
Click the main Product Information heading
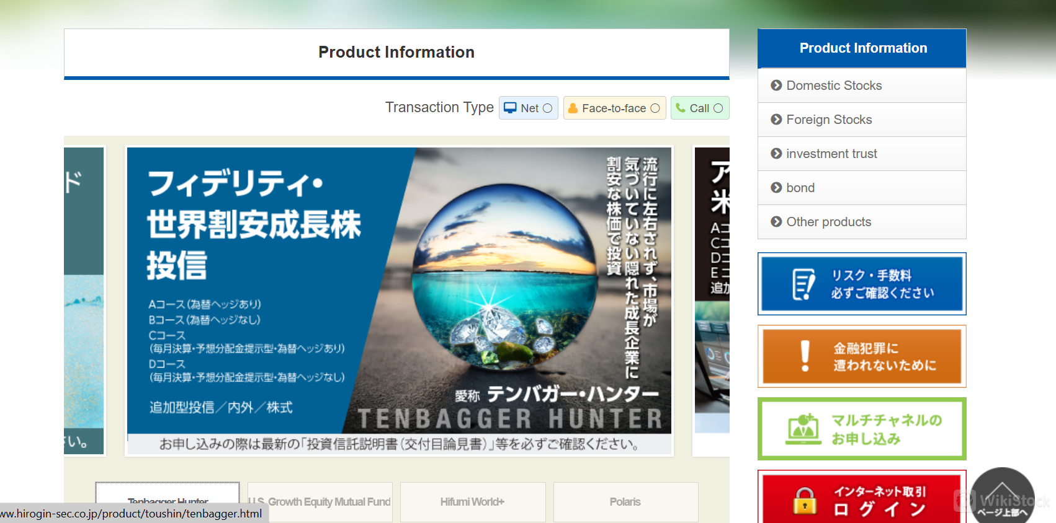point(396,52)
